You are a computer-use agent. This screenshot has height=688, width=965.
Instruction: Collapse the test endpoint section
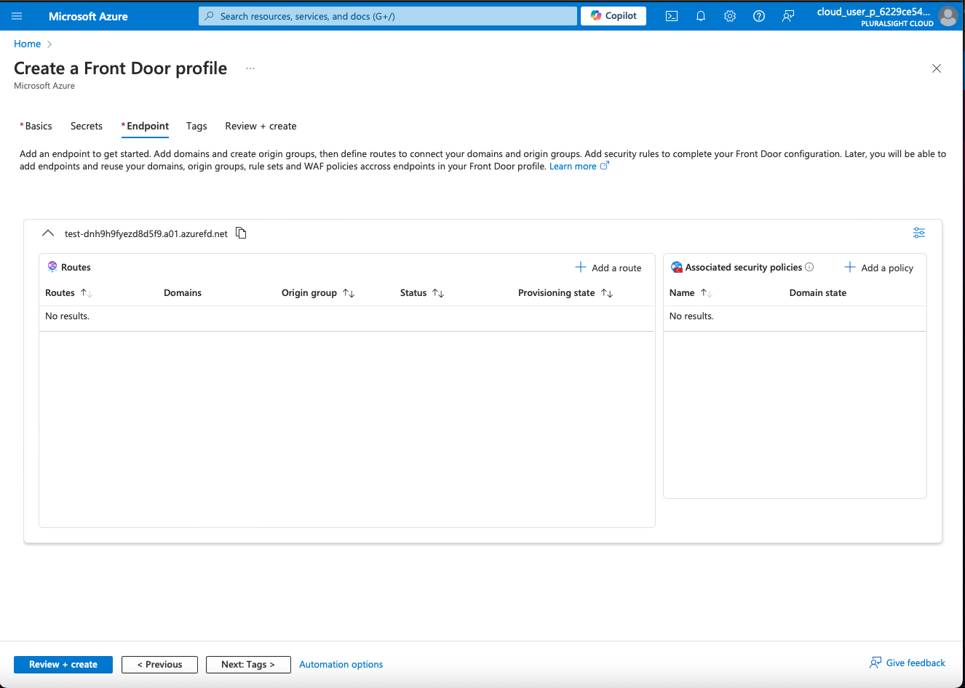pos(48,233)
